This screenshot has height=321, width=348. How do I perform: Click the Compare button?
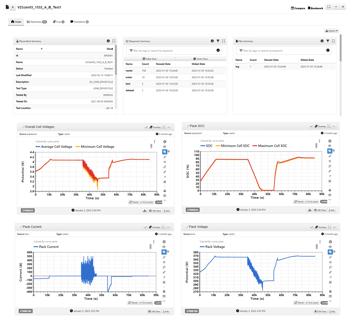coord(298,8)
